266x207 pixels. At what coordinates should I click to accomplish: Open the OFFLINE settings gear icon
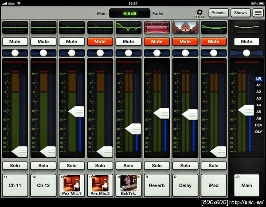click(199, 12)
